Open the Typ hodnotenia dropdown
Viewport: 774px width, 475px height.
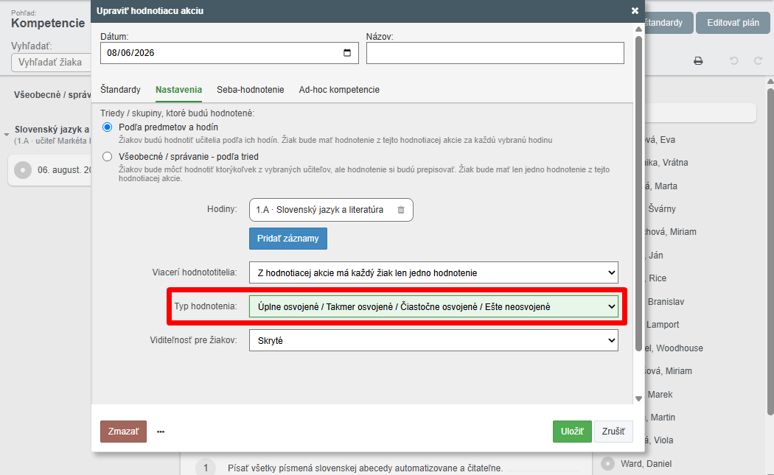[x=433, y=306]
